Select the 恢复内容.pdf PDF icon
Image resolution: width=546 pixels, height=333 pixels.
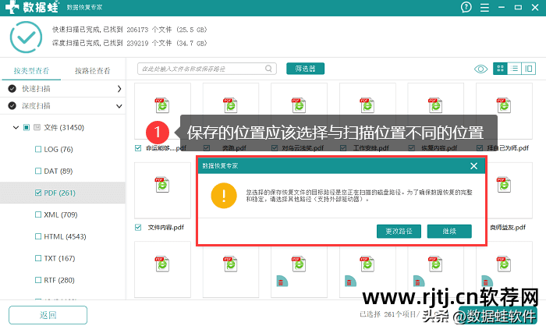click(435, 105)
